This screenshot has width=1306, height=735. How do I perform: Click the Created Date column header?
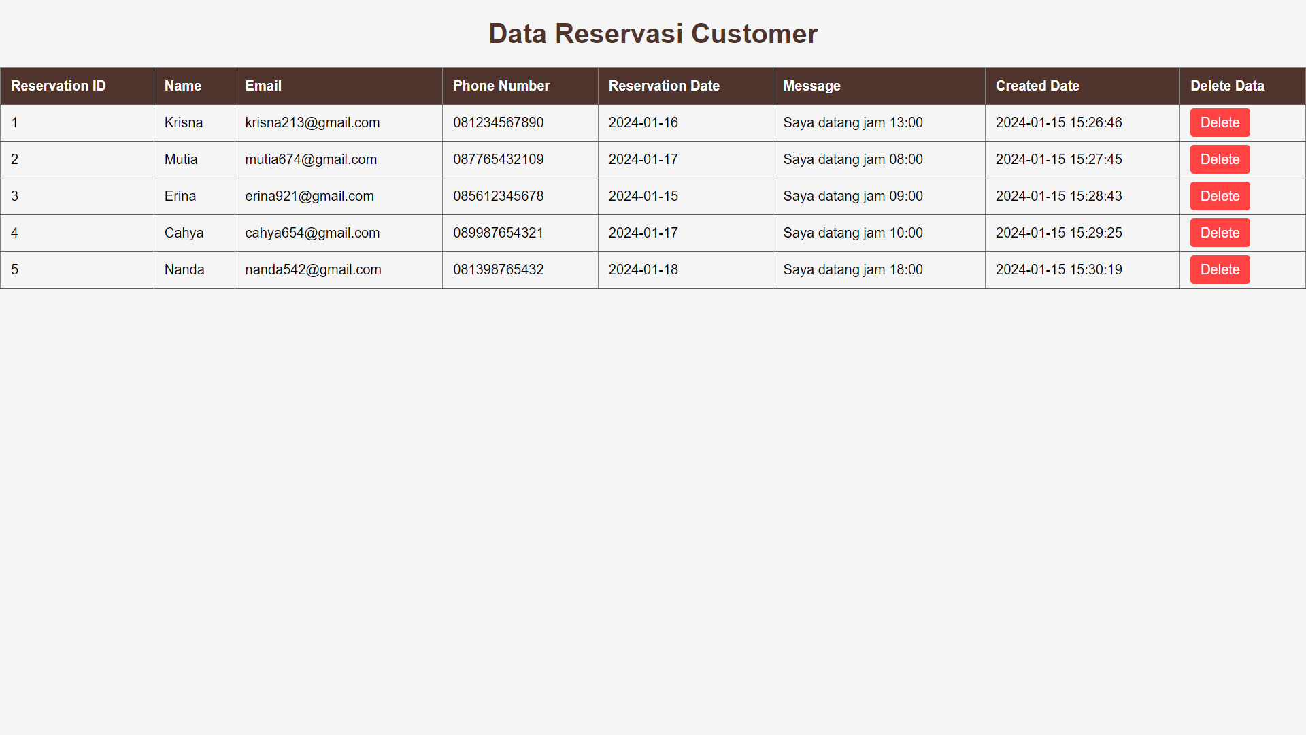pyautogui.click(x=1082, y=86)
